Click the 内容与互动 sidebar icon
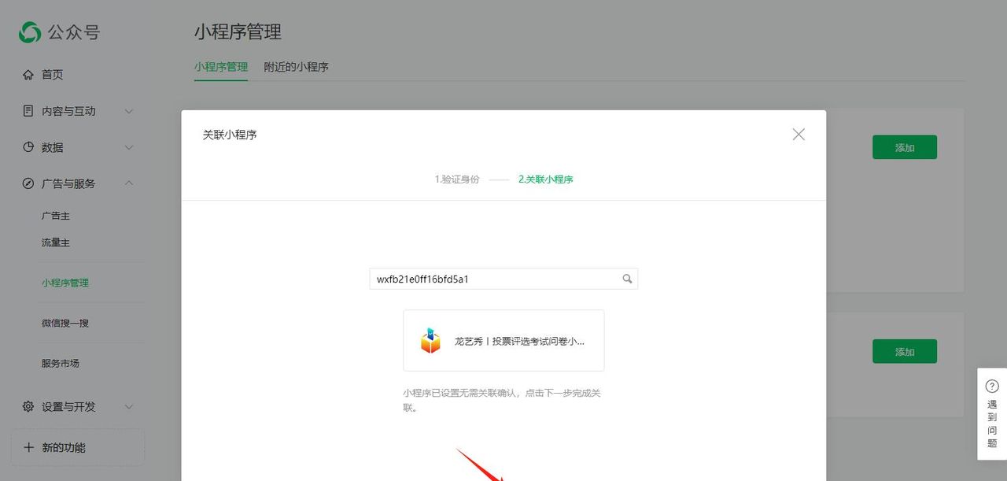 [x=26, y=111]
